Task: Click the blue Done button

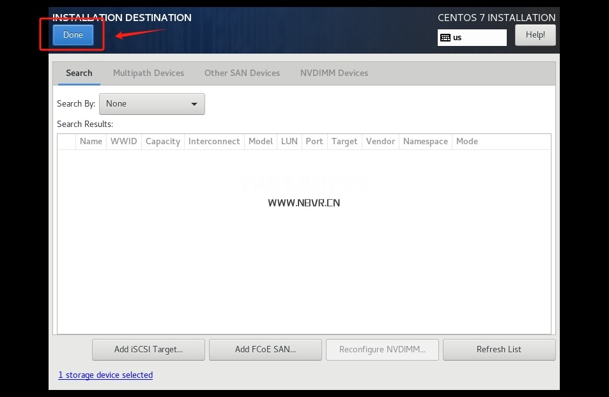Action: (73, 35)
